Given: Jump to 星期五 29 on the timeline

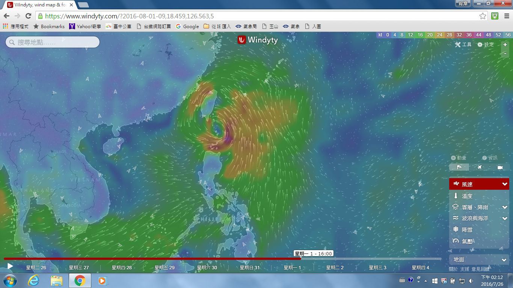Looking at the screenshot, I should [x=164, y=268].
